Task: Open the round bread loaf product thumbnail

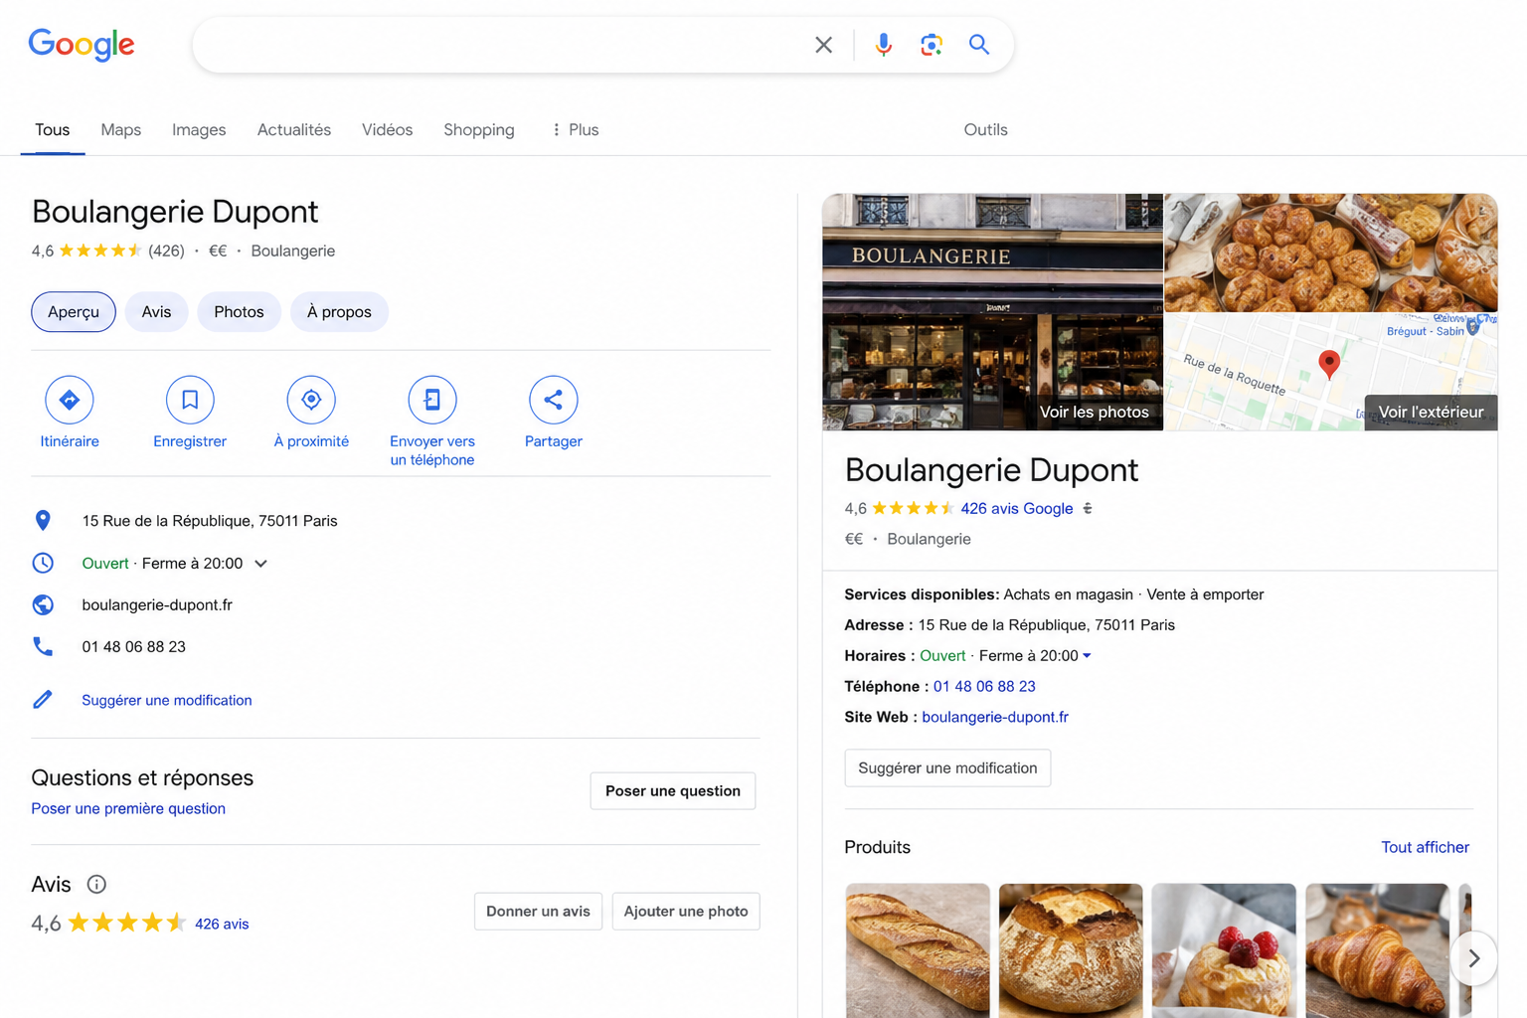Action: (1071, 950)
